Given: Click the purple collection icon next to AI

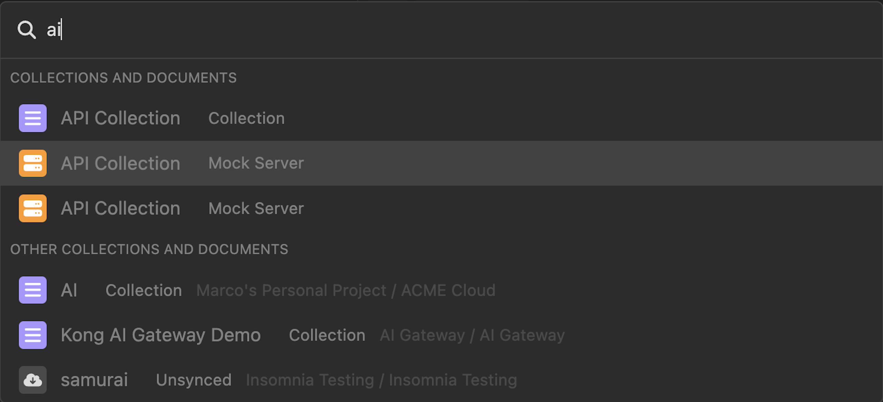Looking at the screenshot, I should pos(33,290).
